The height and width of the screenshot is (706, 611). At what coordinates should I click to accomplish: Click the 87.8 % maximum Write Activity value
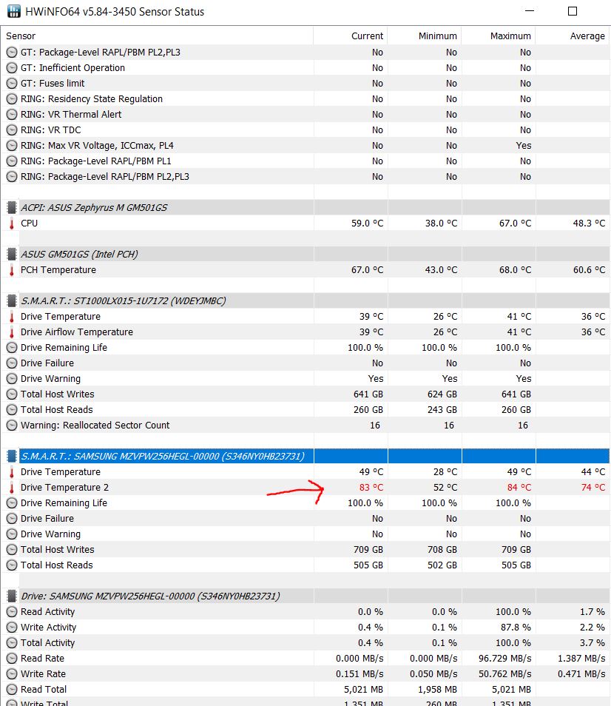pos(516,628)
